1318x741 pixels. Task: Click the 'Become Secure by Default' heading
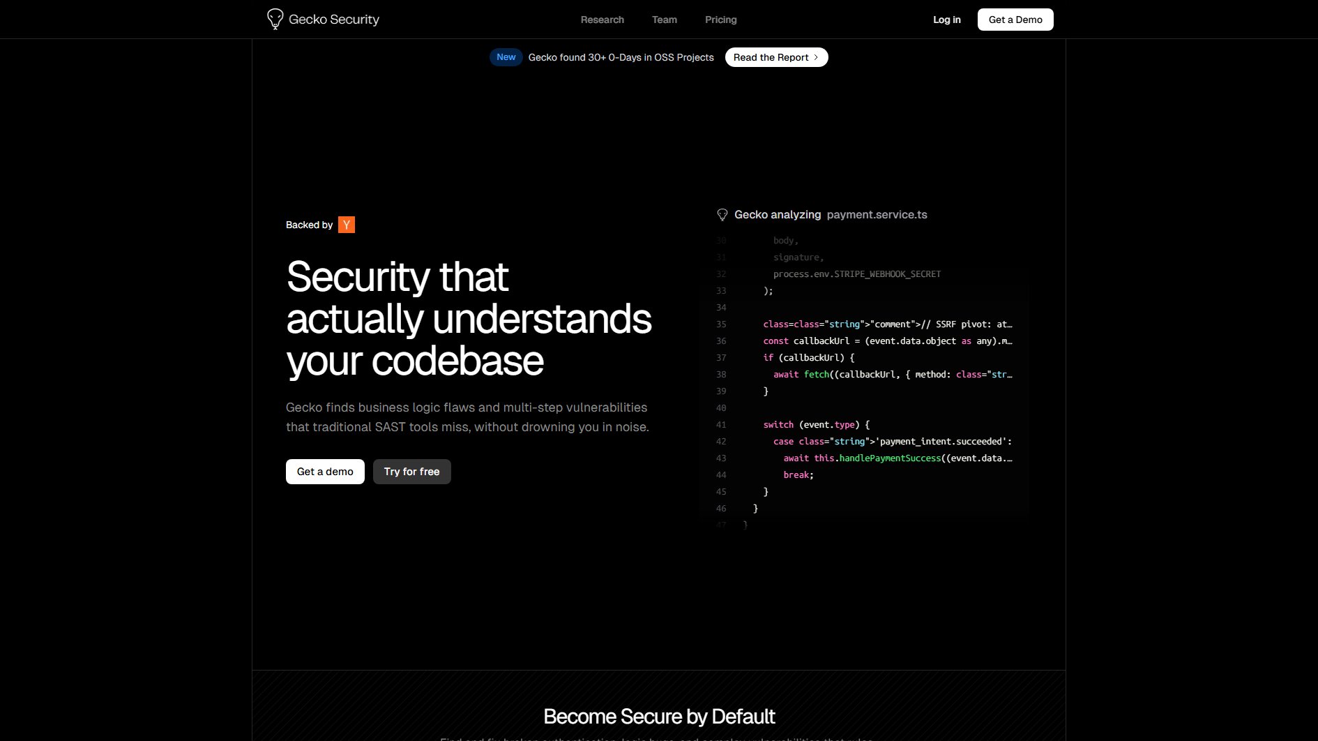tap(659, 717)
